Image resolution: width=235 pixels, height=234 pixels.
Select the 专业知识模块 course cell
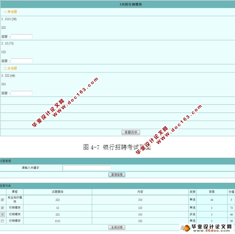pos(15,200)
